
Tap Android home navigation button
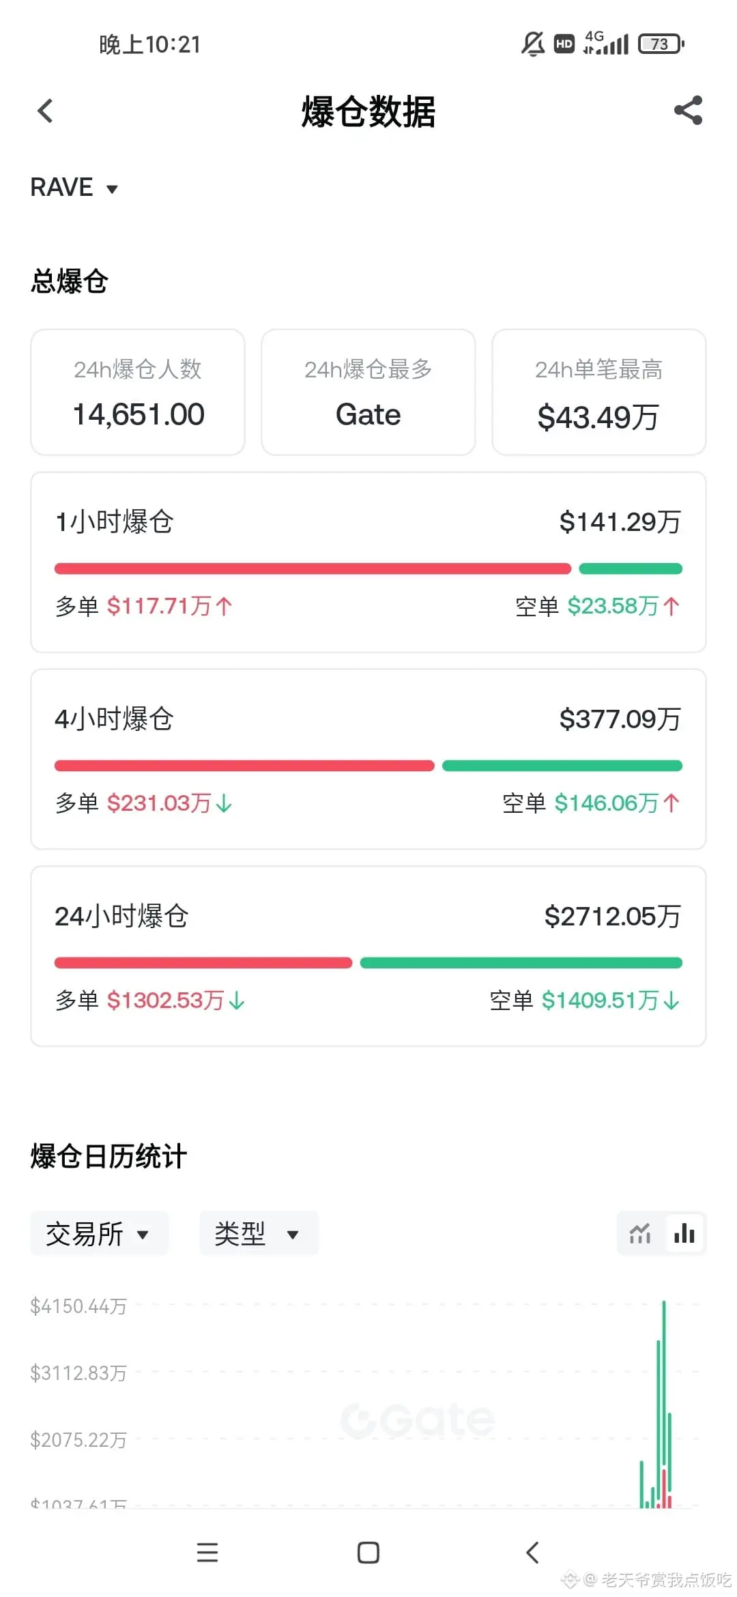click(369, 1552)
